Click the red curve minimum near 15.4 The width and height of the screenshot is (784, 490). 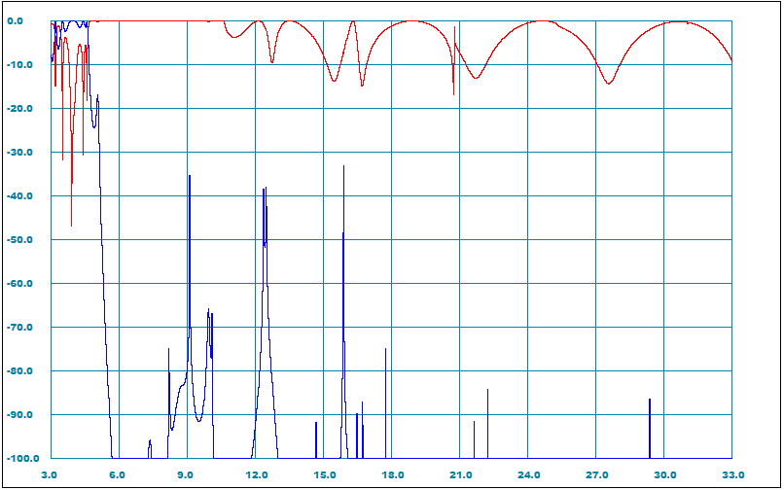pyautogui.click(x=334, y=80)
